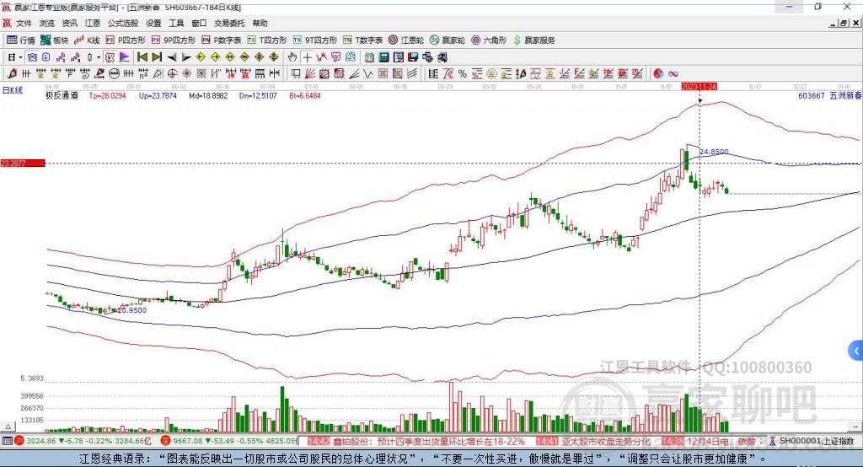Open the 文件 menu
This screenshot has width=863, height=467.
pyautogui.click(x=24, y=23)
